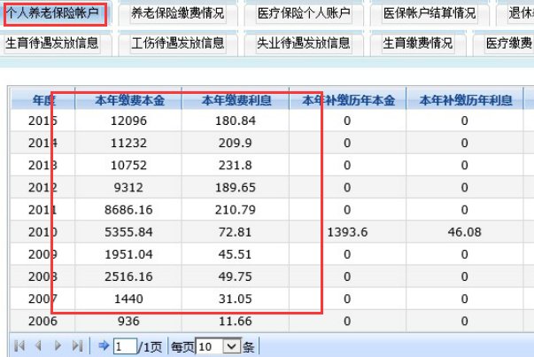Select the 10752 principal cell
Screen dimensions: 534x357
click(128, 166)
